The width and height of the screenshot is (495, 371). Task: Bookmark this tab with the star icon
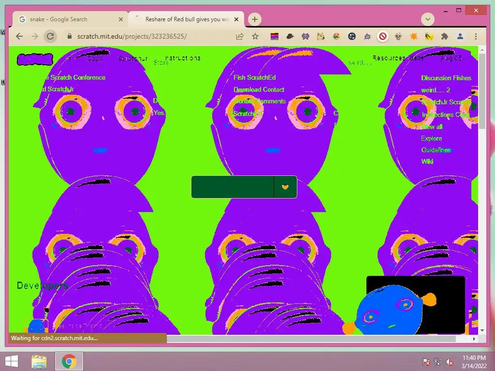255,37
